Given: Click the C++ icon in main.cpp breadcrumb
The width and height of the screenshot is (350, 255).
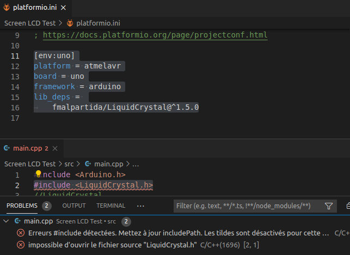Looking at the screenshot, I should 88,164.
